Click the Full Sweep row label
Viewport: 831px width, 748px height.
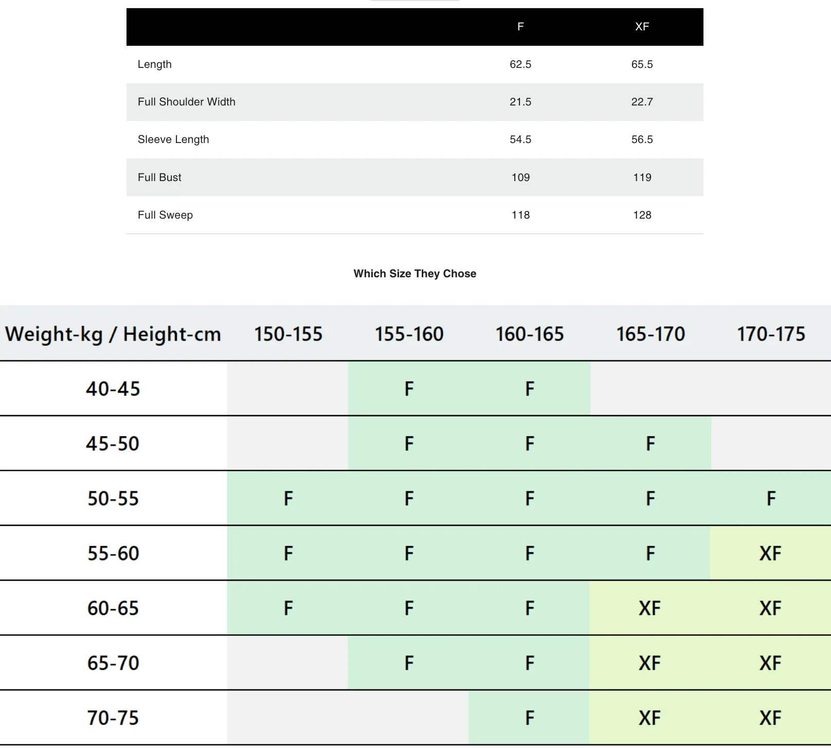click(x=165, y=215)
